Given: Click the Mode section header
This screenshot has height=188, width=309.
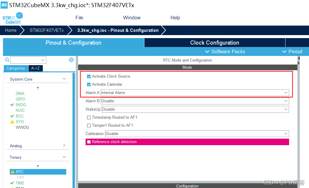Looking at the screenshot, I should [187, 68].
